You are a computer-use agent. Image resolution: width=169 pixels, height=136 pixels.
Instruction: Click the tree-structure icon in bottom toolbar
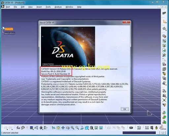36,128
